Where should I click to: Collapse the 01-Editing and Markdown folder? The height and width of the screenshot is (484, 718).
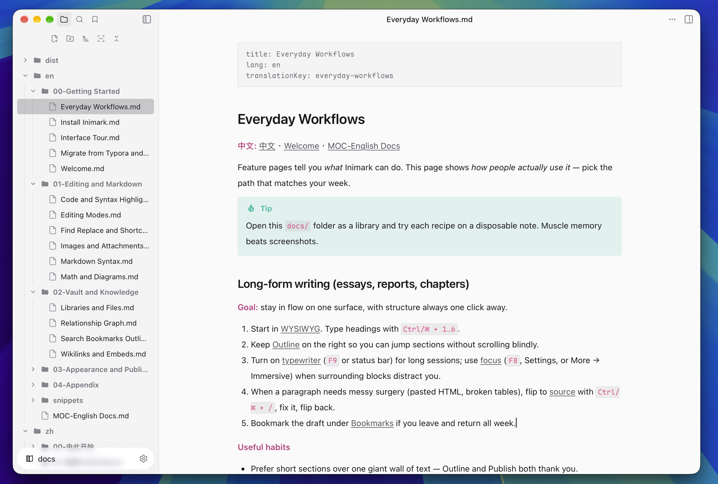tap(33, 184)
